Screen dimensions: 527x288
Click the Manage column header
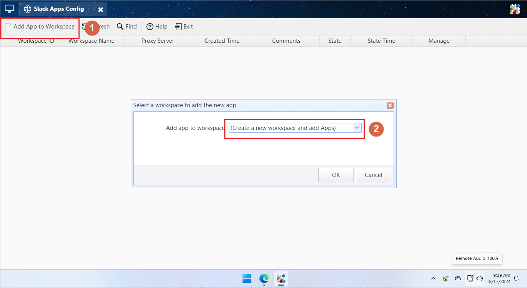(439, 41)
